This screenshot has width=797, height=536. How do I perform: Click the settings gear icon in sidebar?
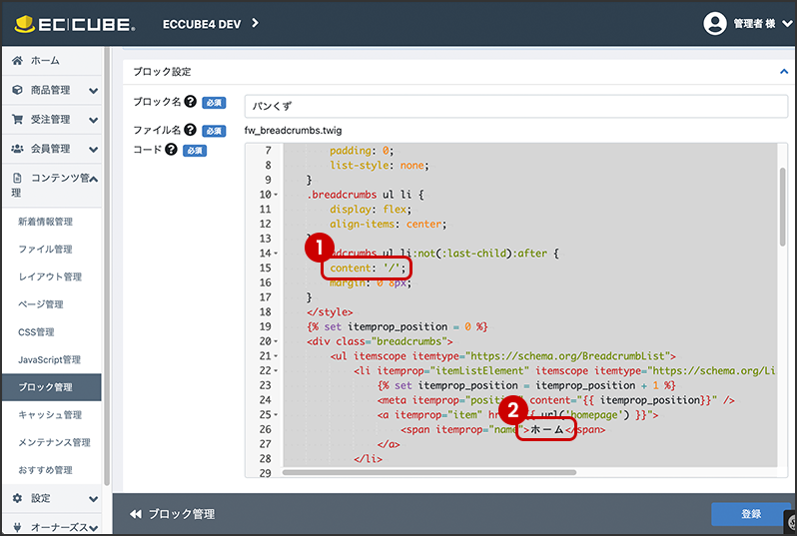click(x=18, y=497)
